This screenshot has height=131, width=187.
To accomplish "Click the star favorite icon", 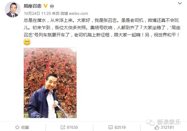I will 17,127.
